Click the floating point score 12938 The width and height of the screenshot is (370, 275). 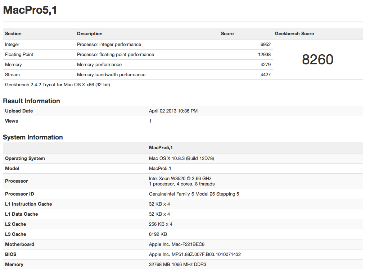264,55
